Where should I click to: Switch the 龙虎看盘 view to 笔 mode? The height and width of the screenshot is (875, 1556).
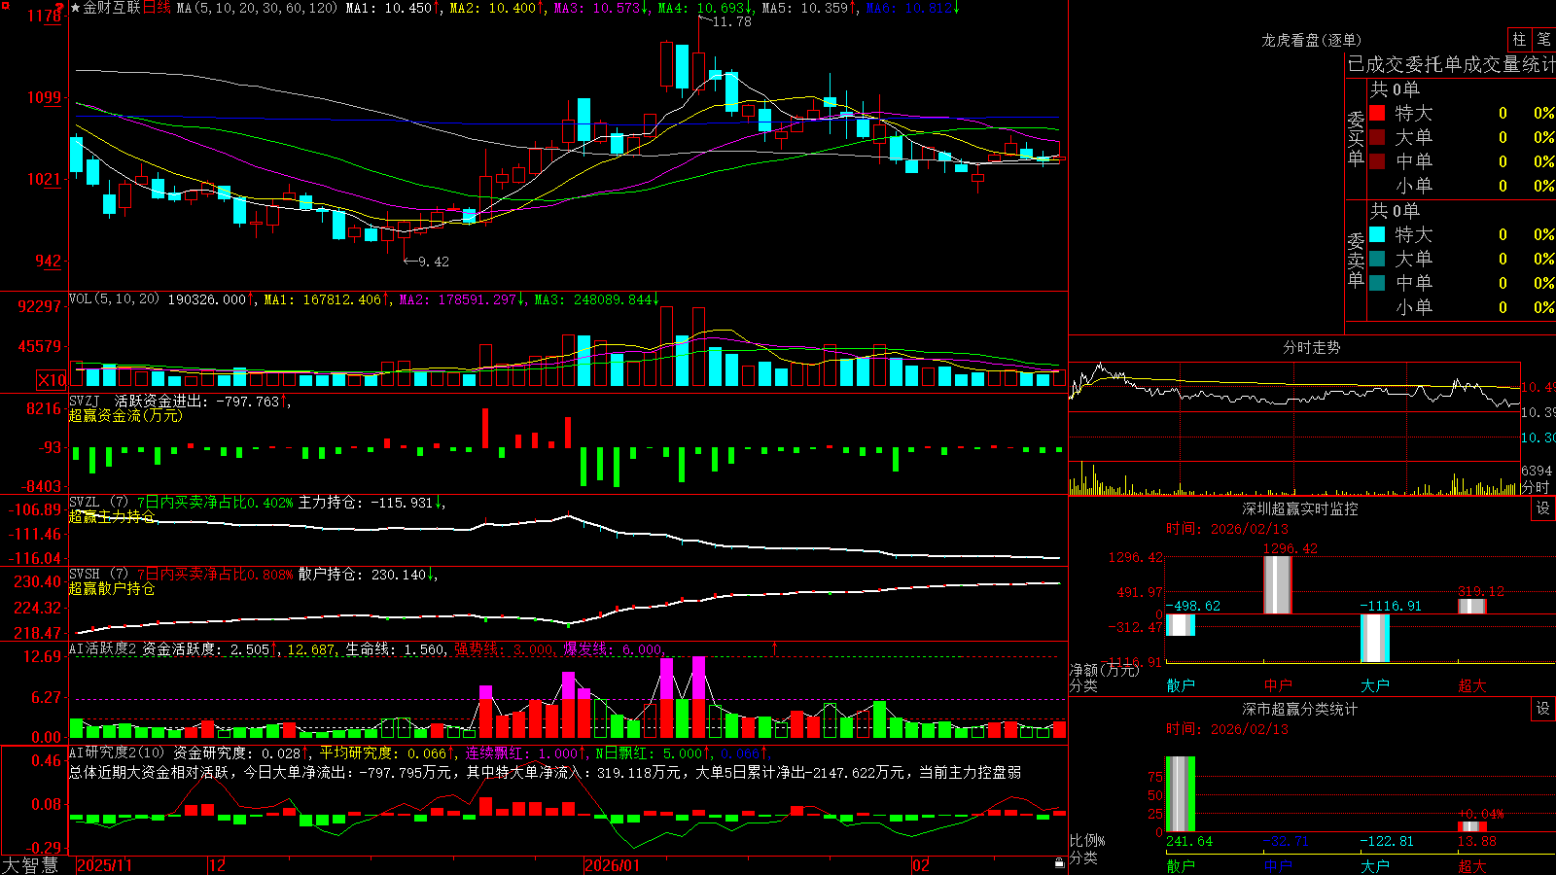coord(1543,39)
